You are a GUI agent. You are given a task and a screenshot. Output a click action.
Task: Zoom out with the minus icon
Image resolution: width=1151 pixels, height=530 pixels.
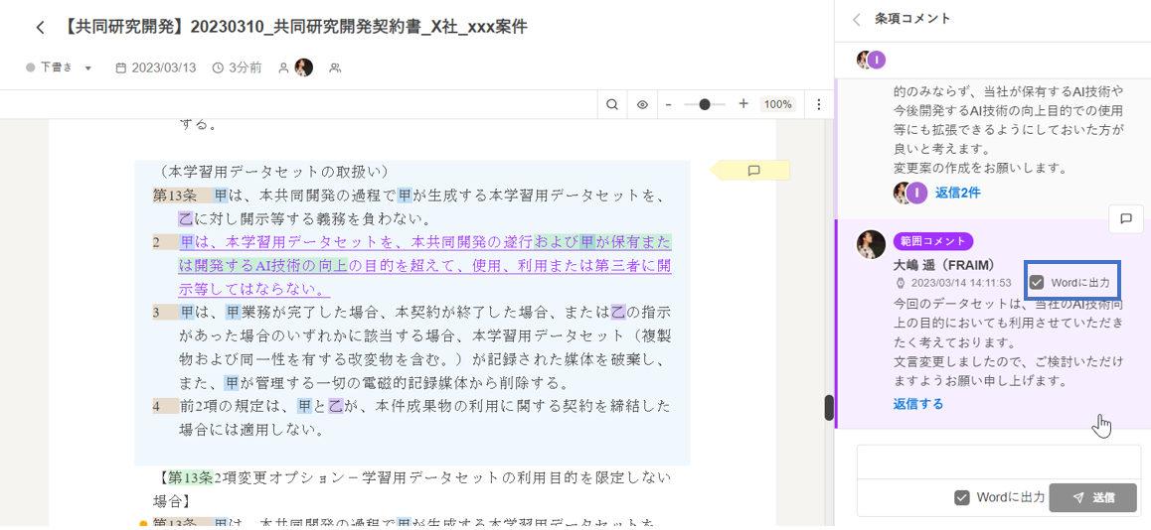[x=669, y=104]
